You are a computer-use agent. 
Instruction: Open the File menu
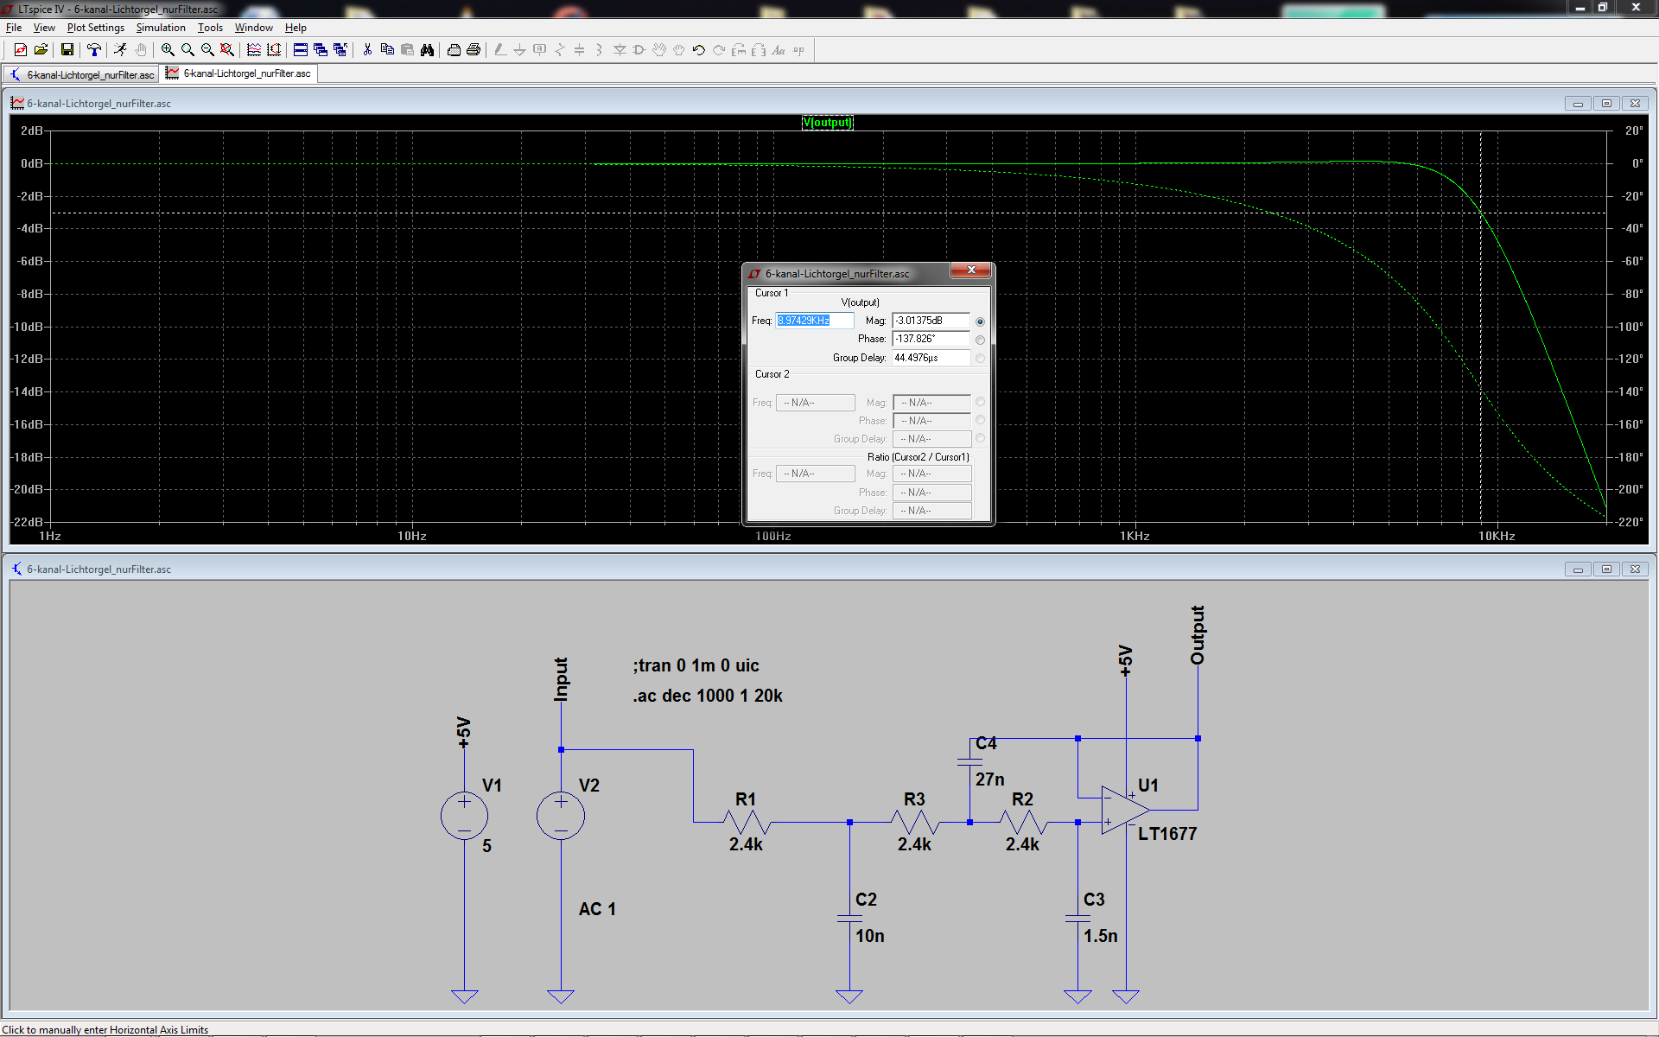tap(14, 28)
